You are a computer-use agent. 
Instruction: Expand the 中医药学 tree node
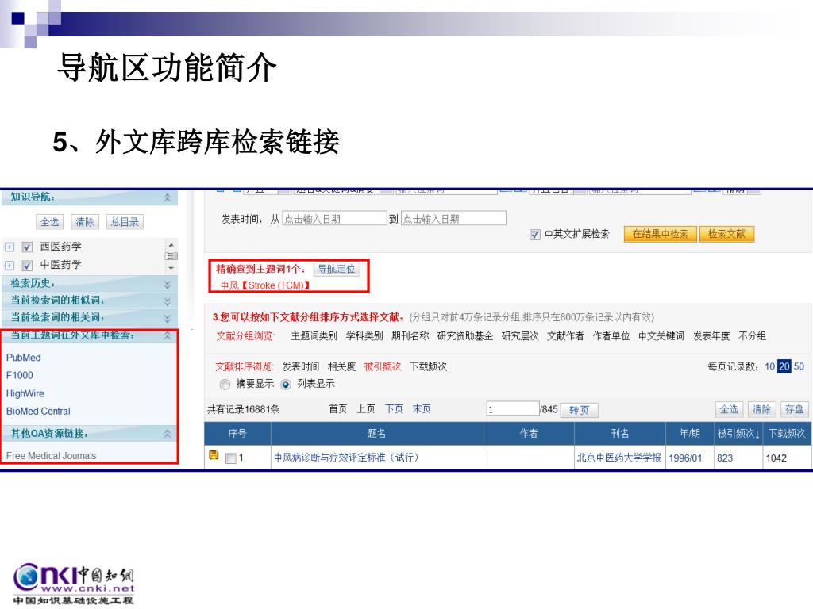10,265
